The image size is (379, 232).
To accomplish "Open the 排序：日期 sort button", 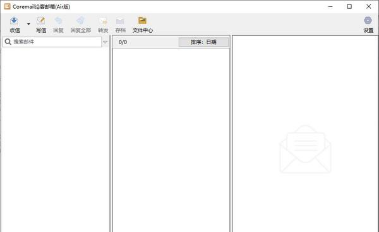I will point(203,42).
